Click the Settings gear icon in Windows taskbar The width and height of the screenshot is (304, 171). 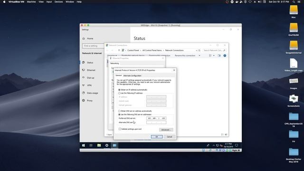pos(107,145)
